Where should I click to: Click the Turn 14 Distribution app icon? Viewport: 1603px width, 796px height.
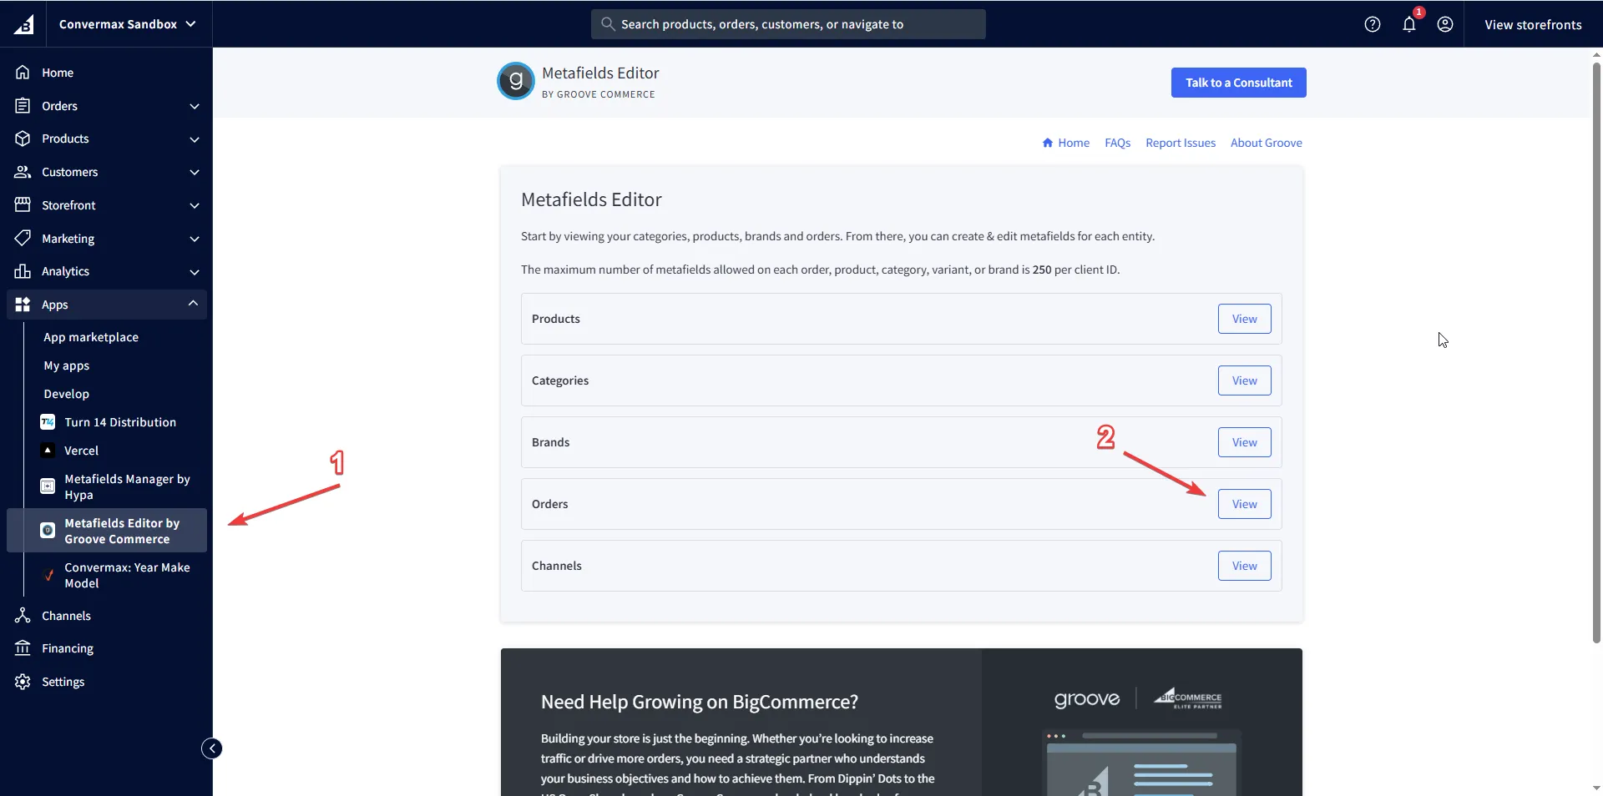[x=48, y=422]
